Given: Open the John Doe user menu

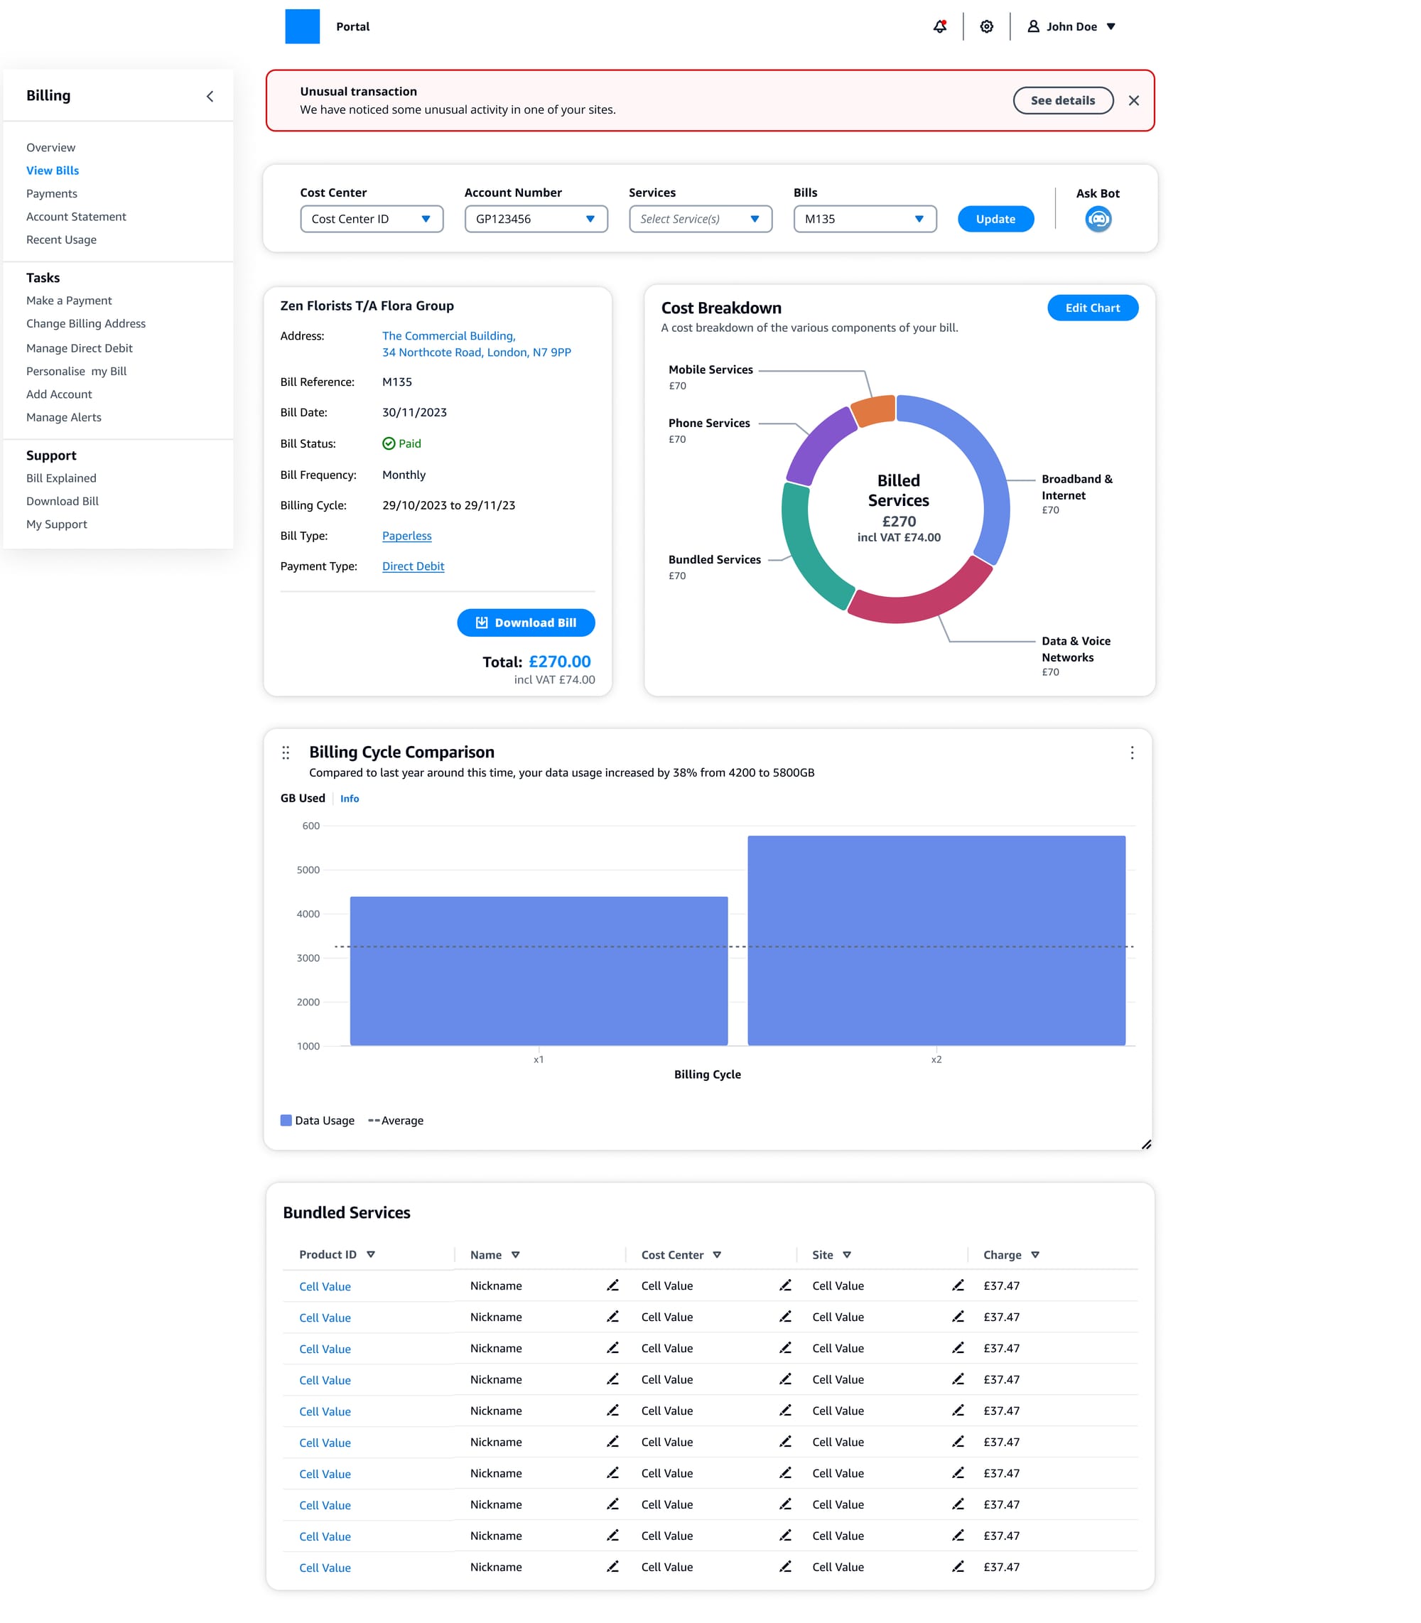Looking at the screenshot, I should (1071, 26).
